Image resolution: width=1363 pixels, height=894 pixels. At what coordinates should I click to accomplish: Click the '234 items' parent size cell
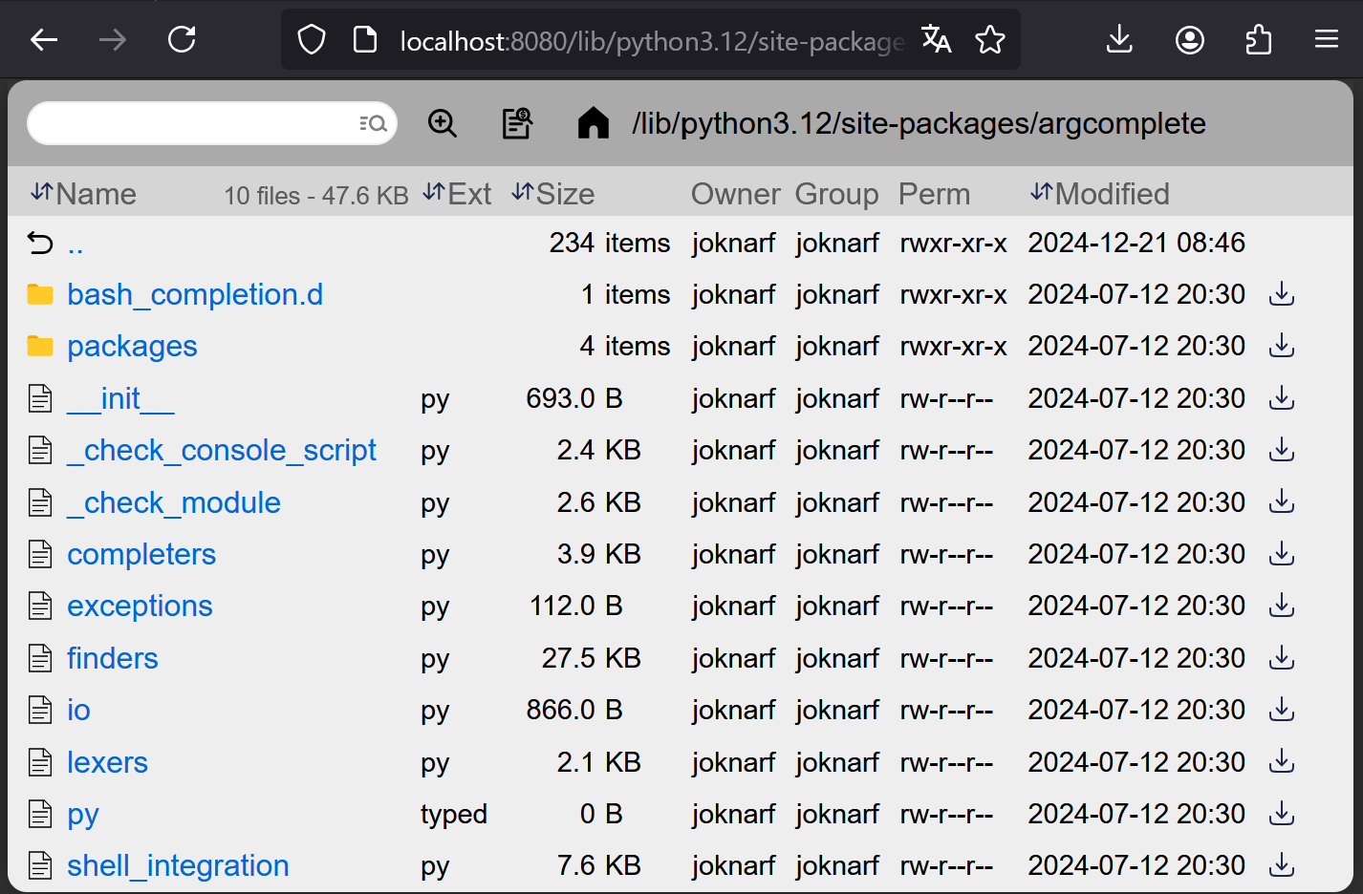point(610,243)
